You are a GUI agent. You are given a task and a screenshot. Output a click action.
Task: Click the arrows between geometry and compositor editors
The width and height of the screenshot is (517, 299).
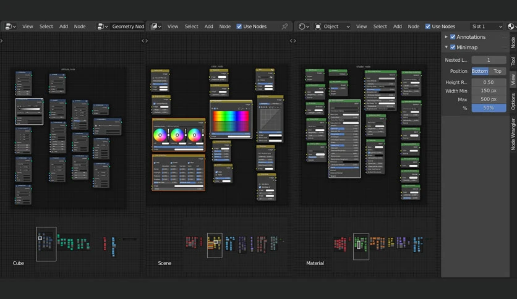(x=145, y=41)
